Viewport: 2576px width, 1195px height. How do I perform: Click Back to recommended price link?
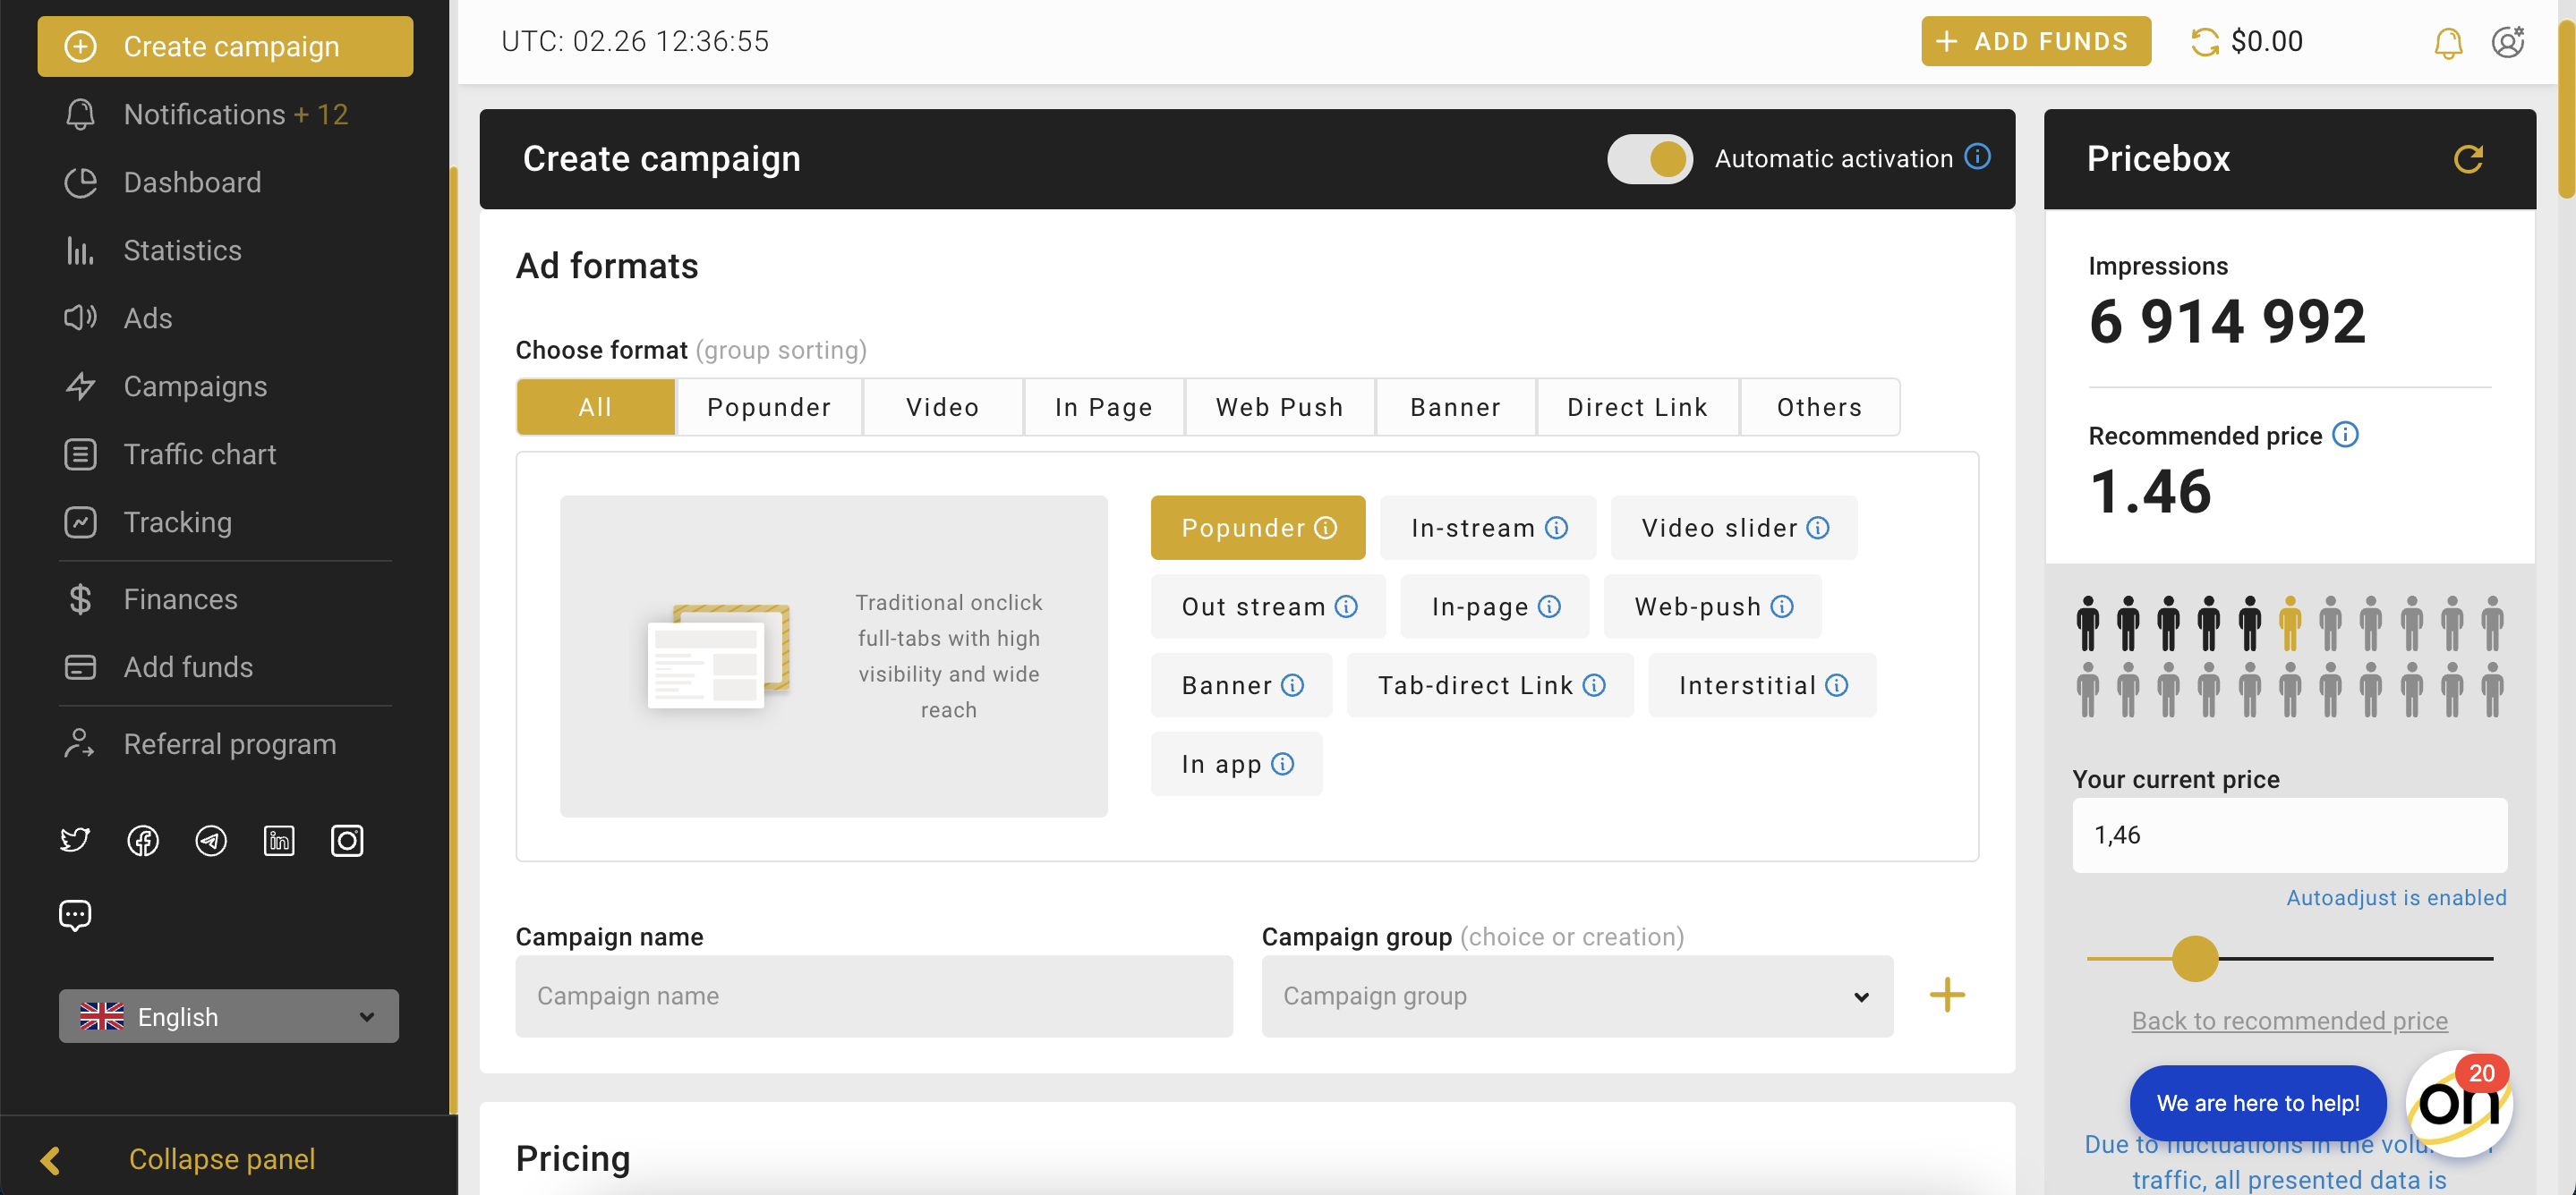[x=2289, y=1021]
